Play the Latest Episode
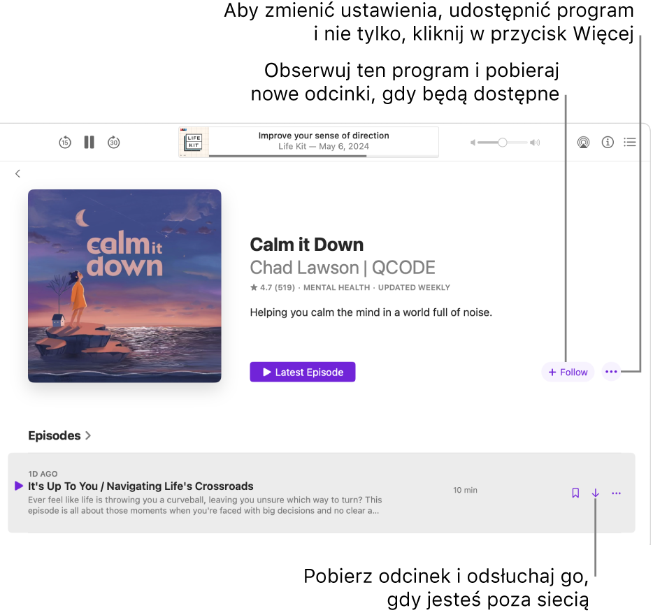The height and width of the screenshot is (615, 653). click(303, 372)
